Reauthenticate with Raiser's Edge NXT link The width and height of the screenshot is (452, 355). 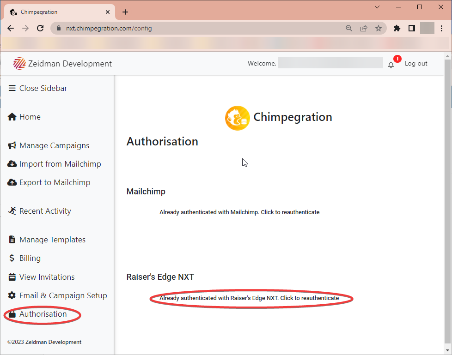250,298
